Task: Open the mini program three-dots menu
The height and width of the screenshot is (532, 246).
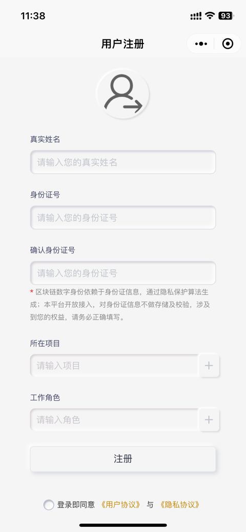Action: [x=201, y=44]
